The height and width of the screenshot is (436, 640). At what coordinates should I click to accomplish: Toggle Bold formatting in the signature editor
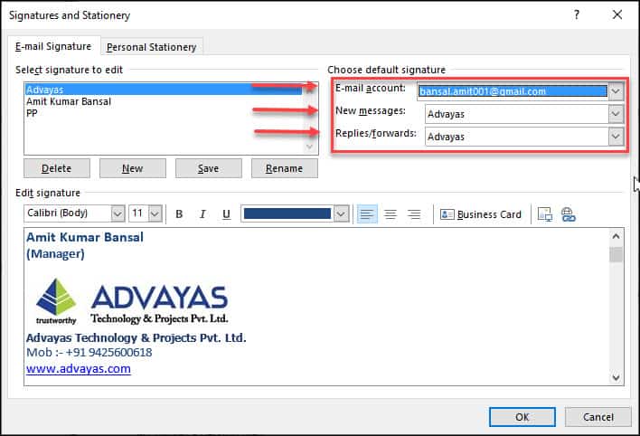(x=179, y=214)
